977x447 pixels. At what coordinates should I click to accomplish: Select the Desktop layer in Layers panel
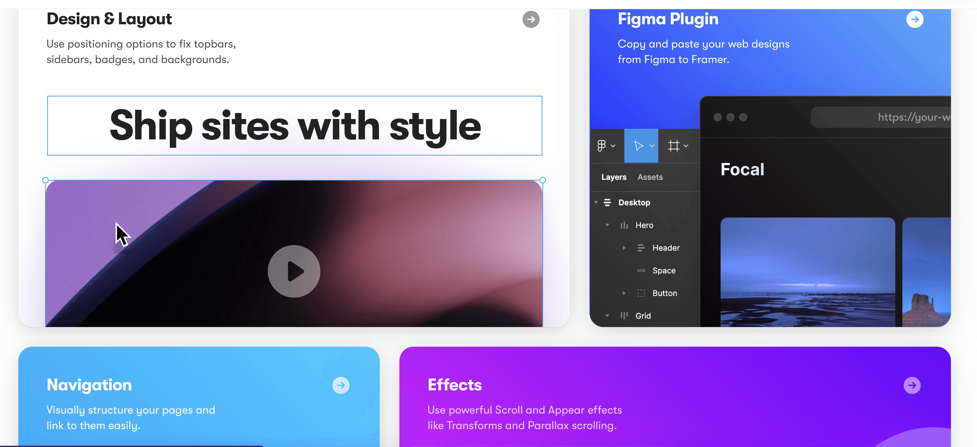click(x=634, y=202)
